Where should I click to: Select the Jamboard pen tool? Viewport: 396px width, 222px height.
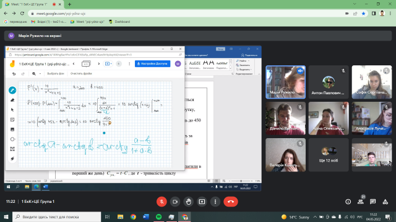[12, 90]
